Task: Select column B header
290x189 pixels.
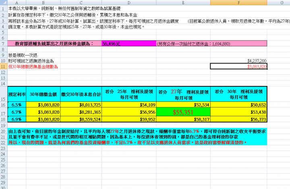Action: pyautogui.click(x=43, y=2)
